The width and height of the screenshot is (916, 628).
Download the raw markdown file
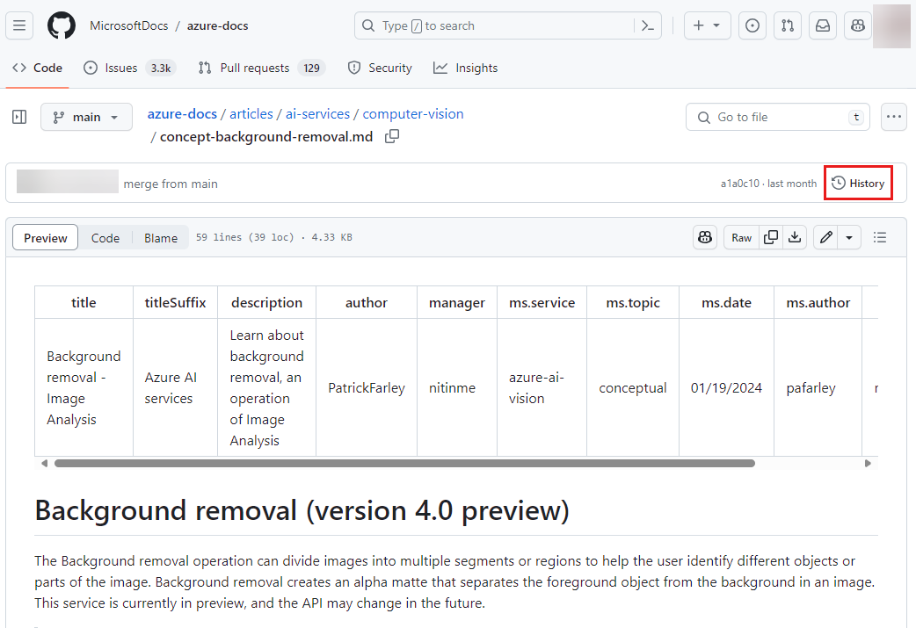795,237
